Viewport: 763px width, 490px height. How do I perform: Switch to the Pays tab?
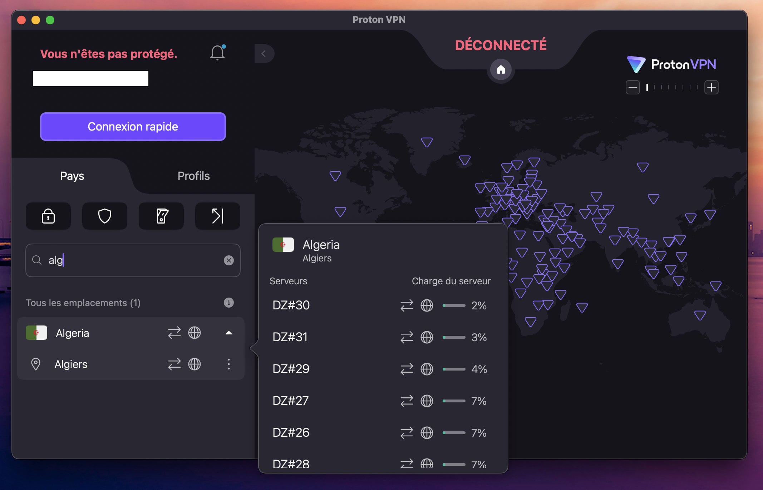click(x=72, y=176)
